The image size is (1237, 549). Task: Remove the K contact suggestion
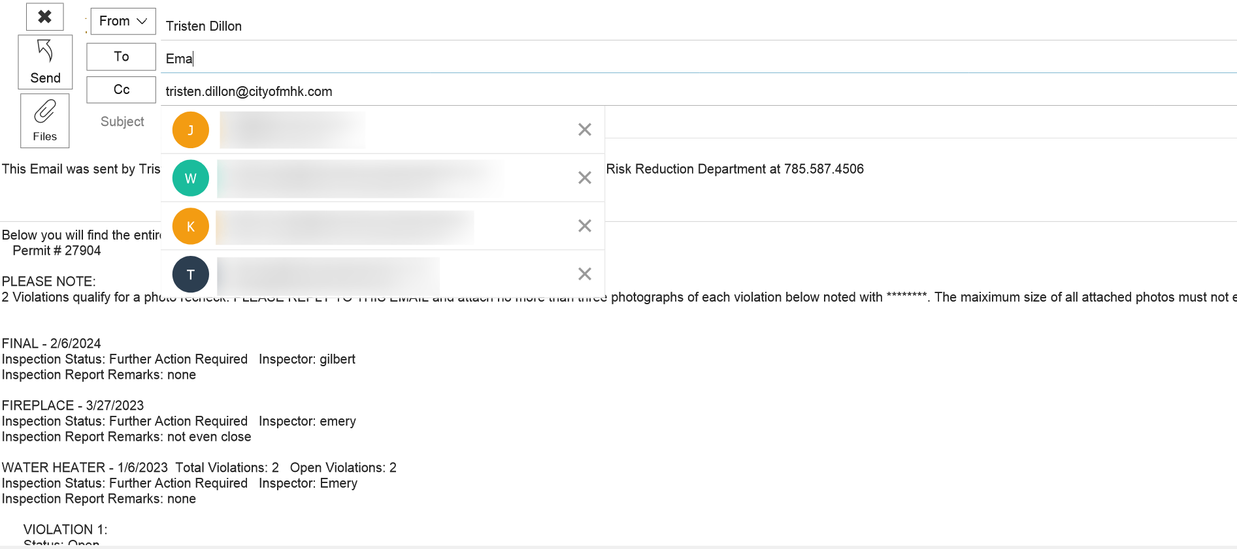pos(585,226)
